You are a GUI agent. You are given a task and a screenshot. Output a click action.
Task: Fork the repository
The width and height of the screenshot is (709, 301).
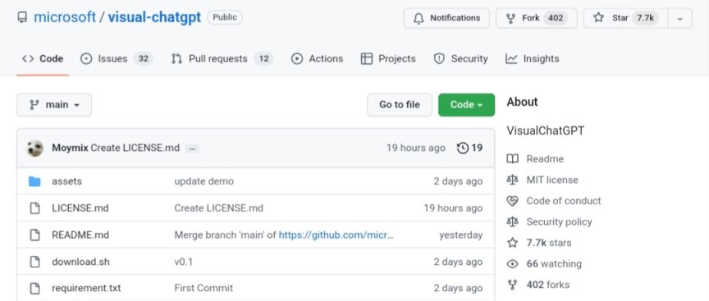(537, 18)
